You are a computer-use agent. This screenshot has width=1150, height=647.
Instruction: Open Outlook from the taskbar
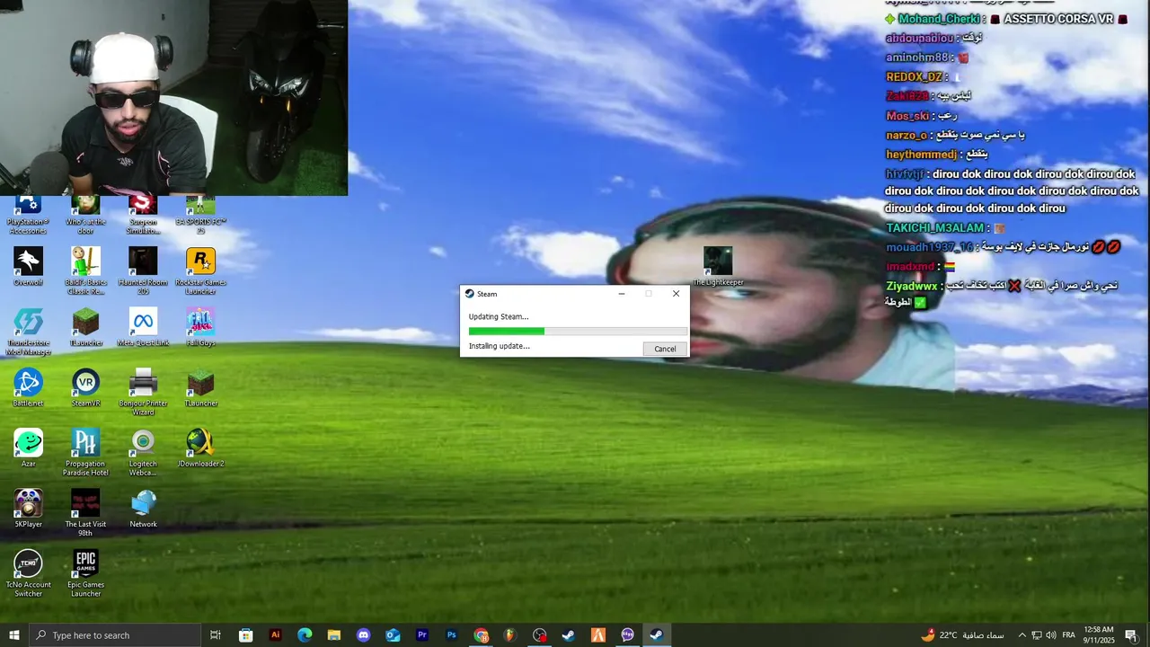393,635
